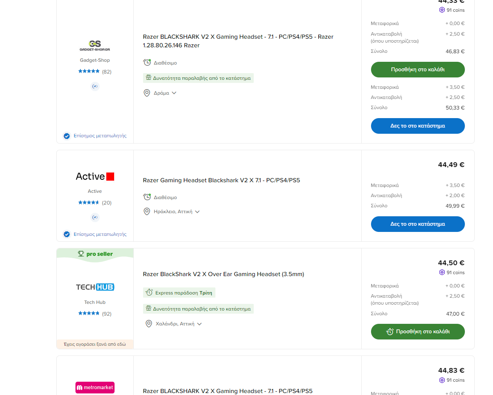Click the coins icon in the Gadget-Shop price column
Screen dimensions: 493x395
tap(442, 10)
